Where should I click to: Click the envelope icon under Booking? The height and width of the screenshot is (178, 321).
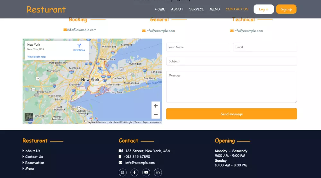pos(65,30)
